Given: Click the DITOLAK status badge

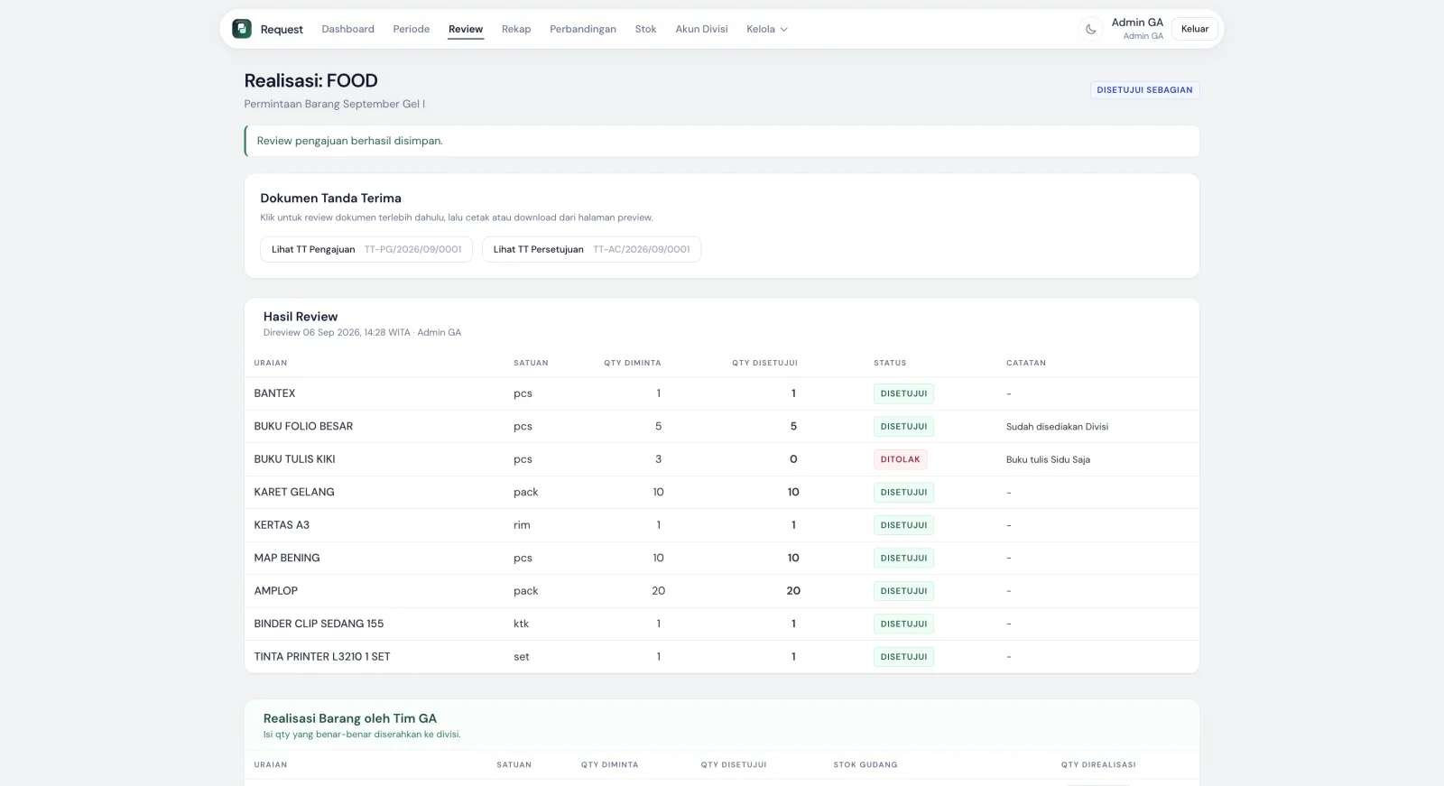Looking at the screenshot, I should (900, 459).
